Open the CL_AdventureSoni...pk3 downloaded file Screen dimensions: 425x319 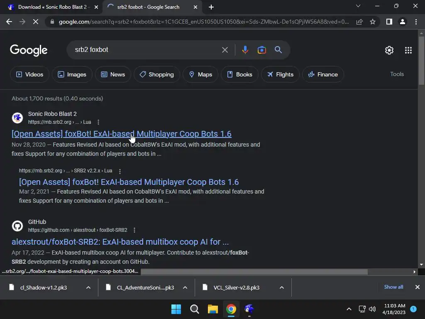tap(145, 287)
